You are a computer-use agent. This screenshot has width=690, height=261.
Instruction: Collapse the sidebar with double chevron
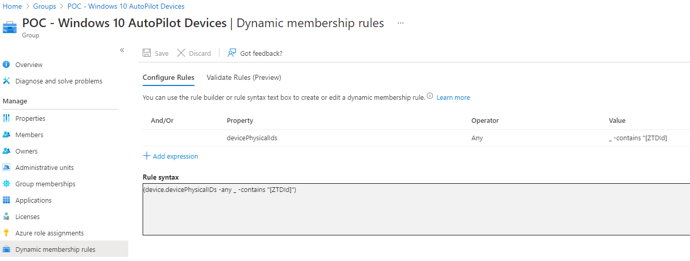[x=122, y=50]
